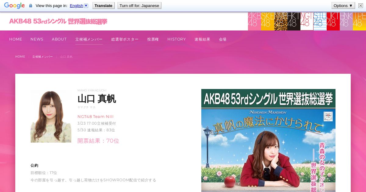Image resolution: width=366 pixels, height=192 pixels.
Task: Open the 投票権 menu item
Action: (x=153, y=39)
